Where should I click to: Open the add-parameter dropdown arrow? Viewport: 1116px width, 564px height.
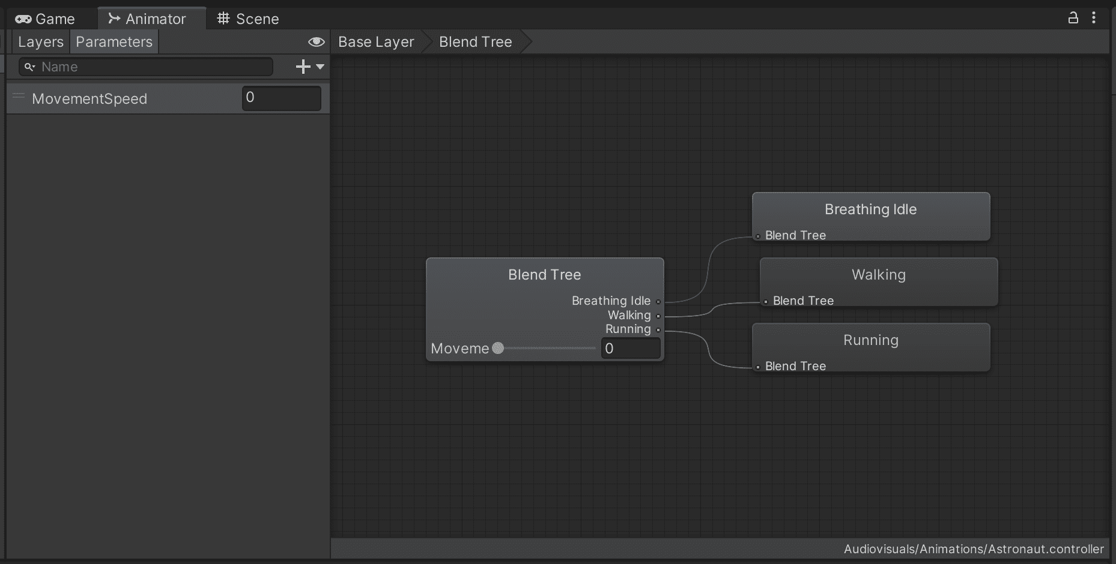320,67
